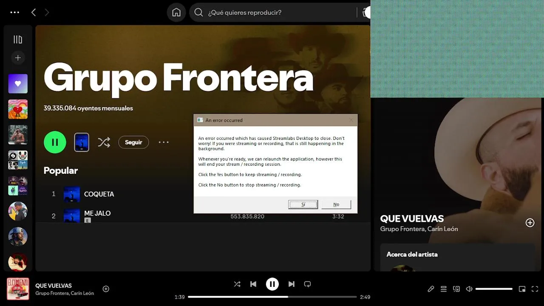The image size is (544, 306).
Task: Open the Acerca del artista card
Action: click(x=457, y=257)
